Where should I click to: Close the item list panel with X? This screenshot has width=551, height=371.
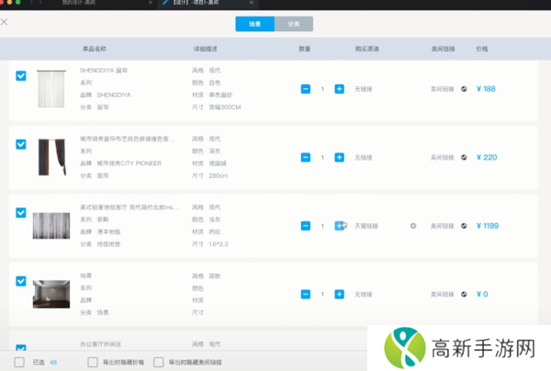click(x=5, y=22)
